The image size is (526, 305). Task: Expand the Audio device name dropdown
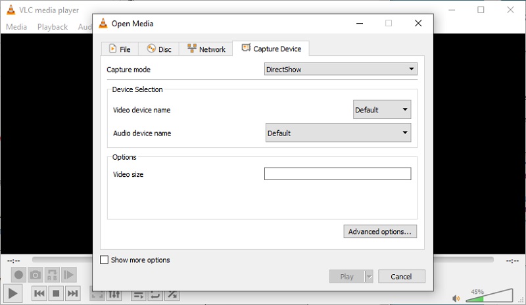[338, 133]
